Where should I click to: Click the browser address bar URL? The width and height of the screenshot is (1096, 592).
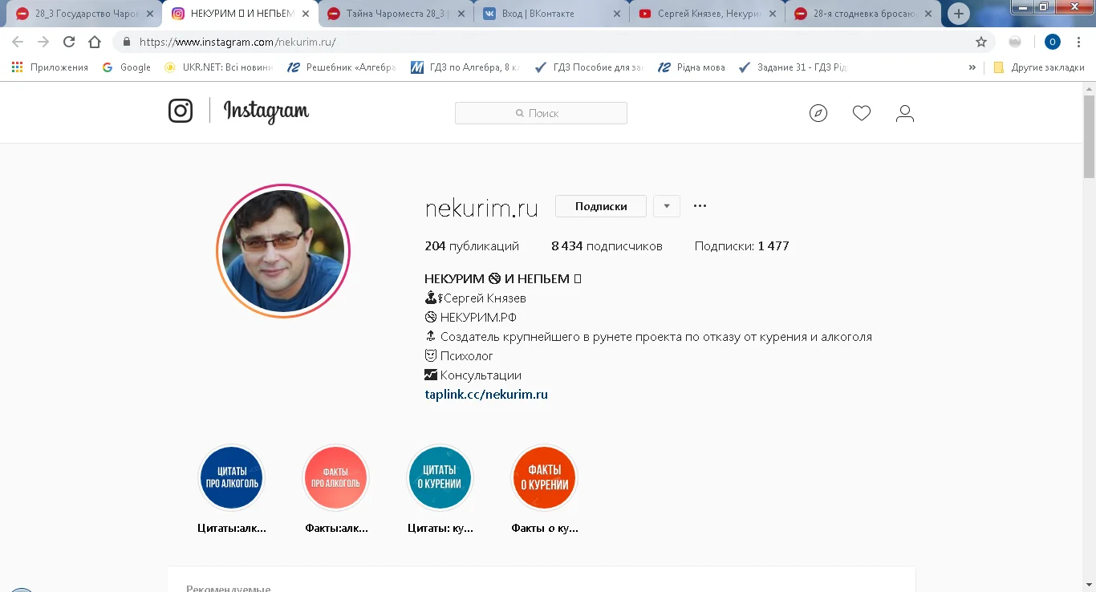coord(237,42)
